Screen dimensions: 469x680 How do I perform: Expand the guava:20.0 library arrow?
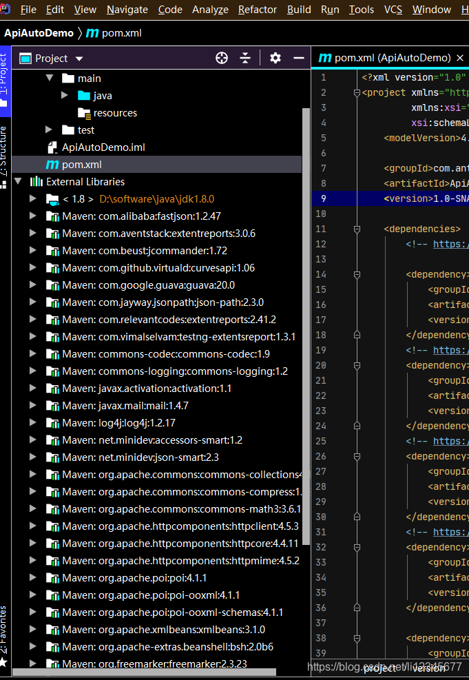point(32,285)
